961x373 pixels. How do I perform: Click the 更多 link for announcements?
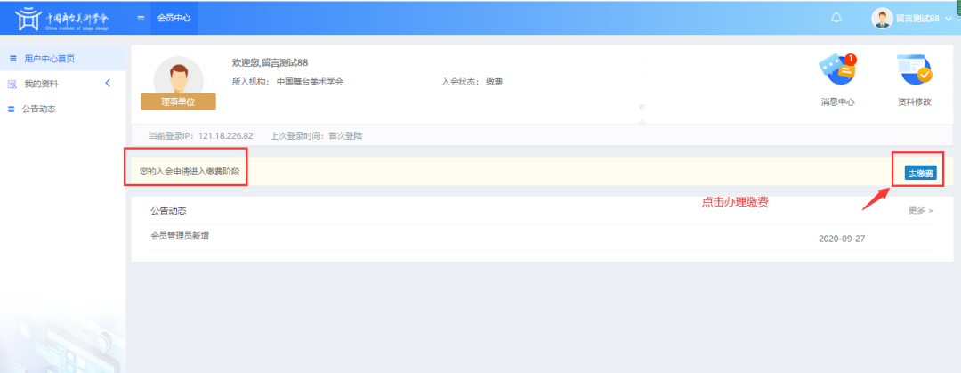pyautogui.click(x=920, y=211)
